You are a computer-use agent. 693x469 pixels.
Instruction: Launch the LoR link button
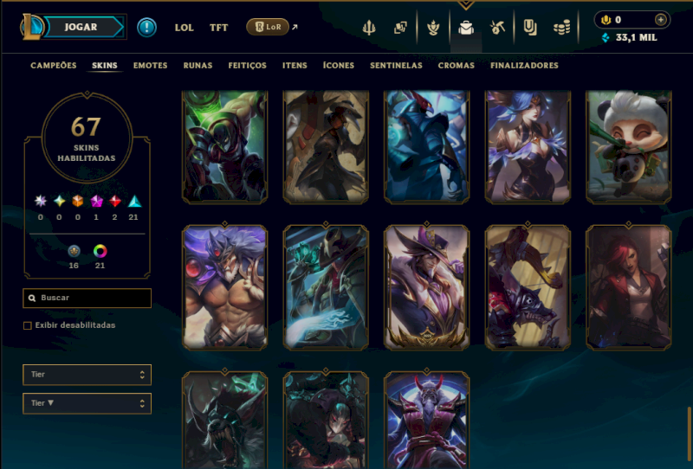pos(268,27)
